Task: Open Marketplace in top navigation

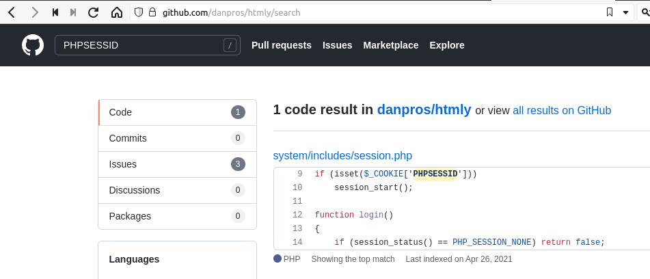Action: (x=391, y=45)
